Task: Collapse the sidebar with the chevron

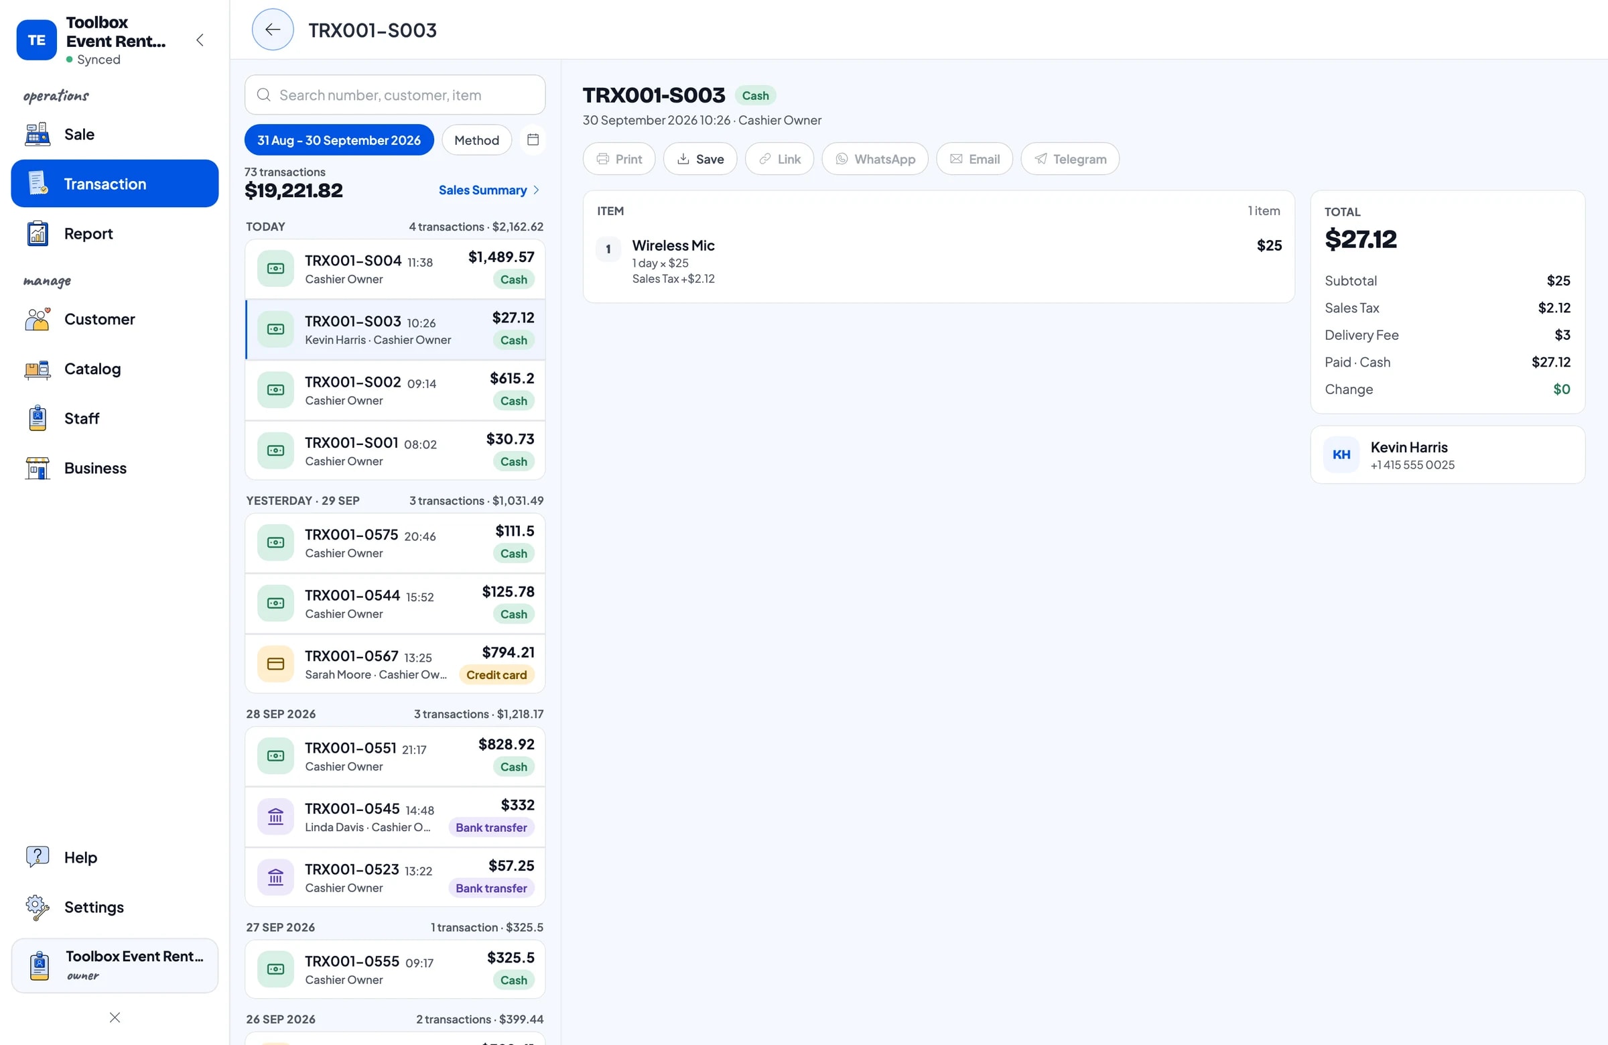Action: pos(200,40)
